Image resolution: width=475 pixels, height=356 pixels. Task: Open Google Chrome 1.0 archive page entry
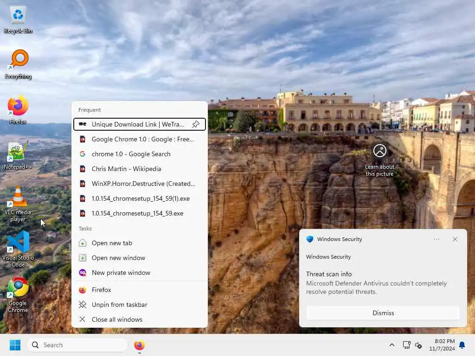click(139, 139)
